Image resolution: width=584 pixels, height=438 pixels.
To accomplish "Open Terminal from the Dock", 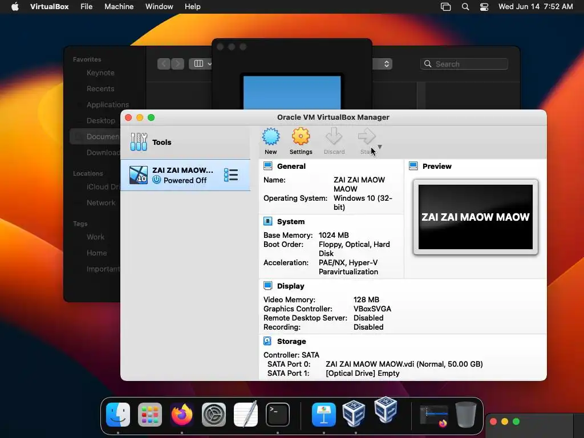I will click(278, 414).
